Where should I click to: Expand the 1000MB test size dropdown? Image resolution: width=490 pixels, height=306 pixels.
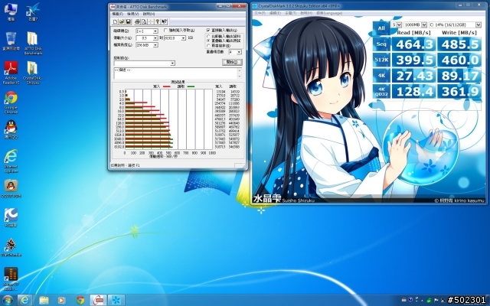[424, 24]
